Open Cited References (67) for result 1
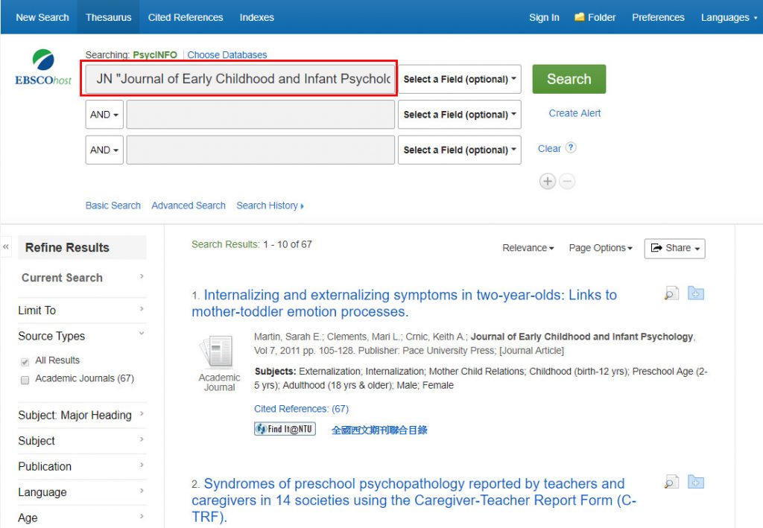 [301, 409]
